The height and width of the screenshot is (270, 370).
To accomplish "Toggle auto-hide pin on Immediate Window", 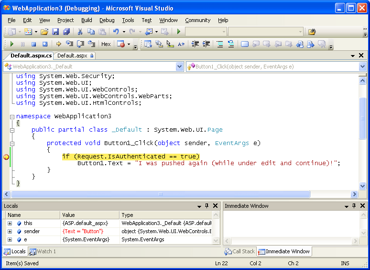I will tap(354, 206).
